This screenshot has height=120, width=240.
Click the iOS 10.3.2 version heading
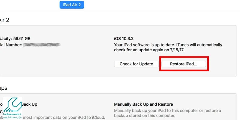pyautogui.click(x=124, y=39)
